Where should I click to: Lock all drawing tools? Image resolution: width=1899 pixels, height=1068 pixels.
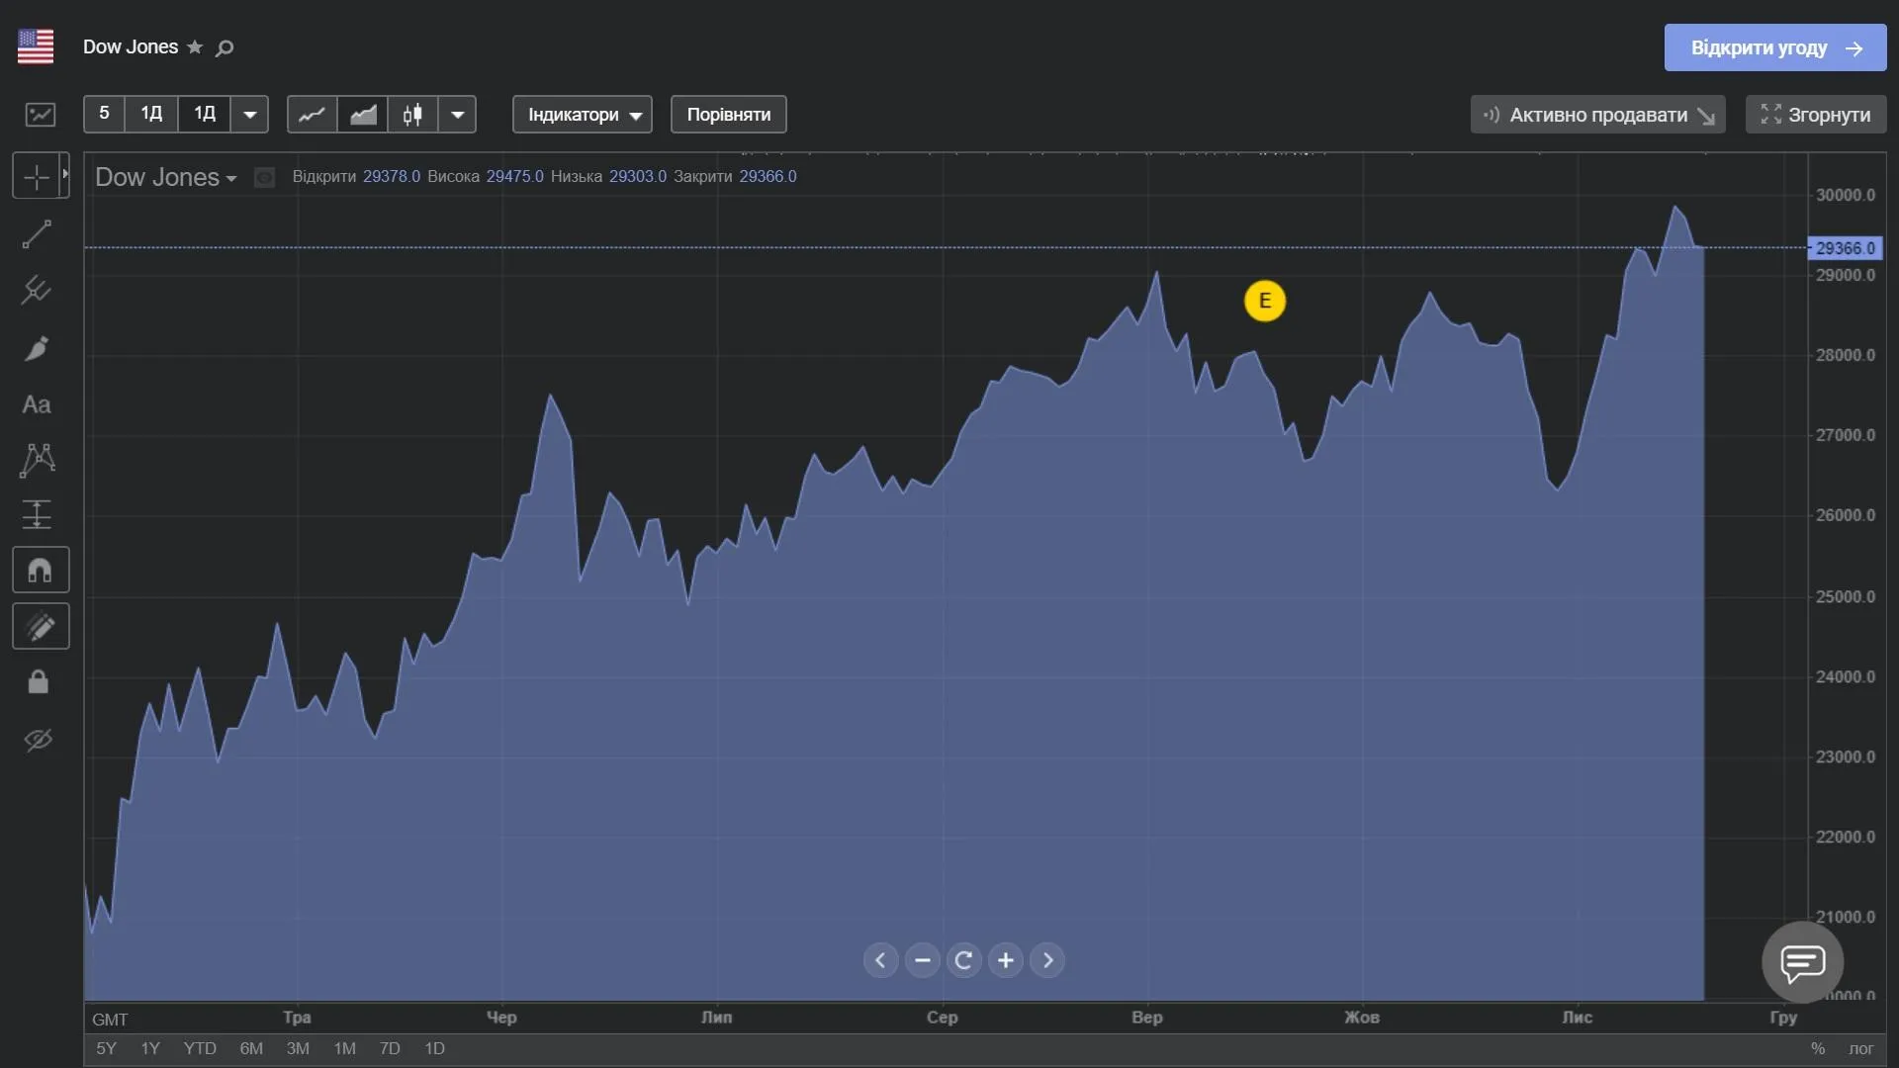point(38,682)
